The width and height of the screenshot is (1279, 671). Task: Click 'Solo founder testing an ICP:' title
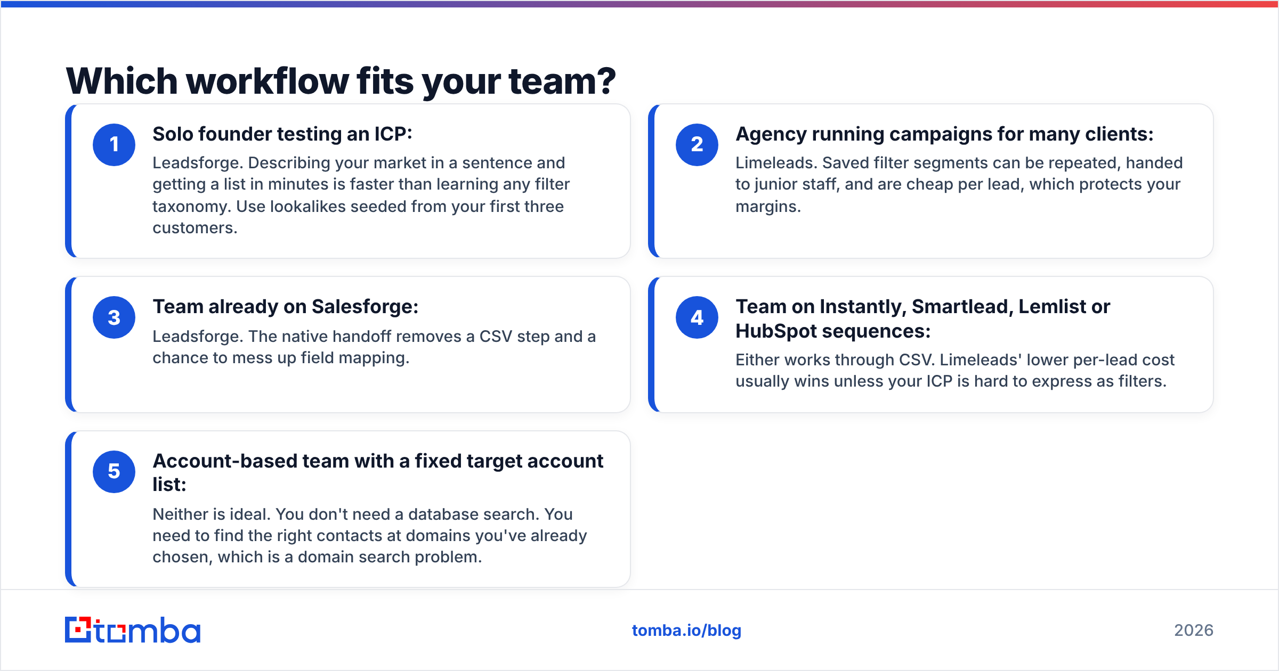point(282,134)
